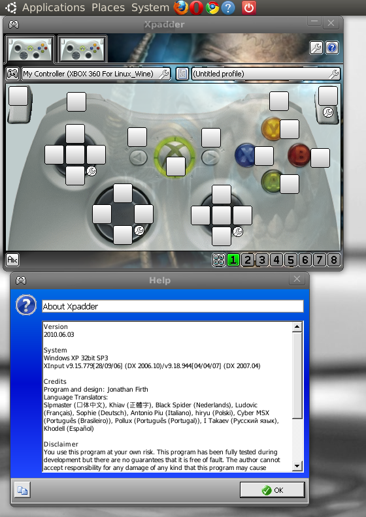The height and width of the screenshot is (517, 366).
Task: Click text Windows XP 32bit SP3
Action: click(76, 358)
